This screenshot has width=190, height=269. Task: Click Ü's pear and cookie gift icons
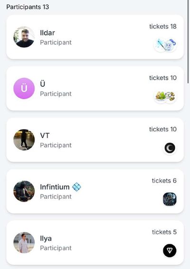[x=165, y=96]
